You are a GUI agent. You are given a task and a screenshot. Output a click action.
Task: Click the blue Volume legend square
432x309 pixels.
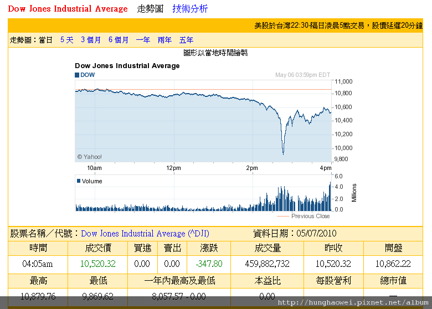pyautogui.click(x=79, y=181)
